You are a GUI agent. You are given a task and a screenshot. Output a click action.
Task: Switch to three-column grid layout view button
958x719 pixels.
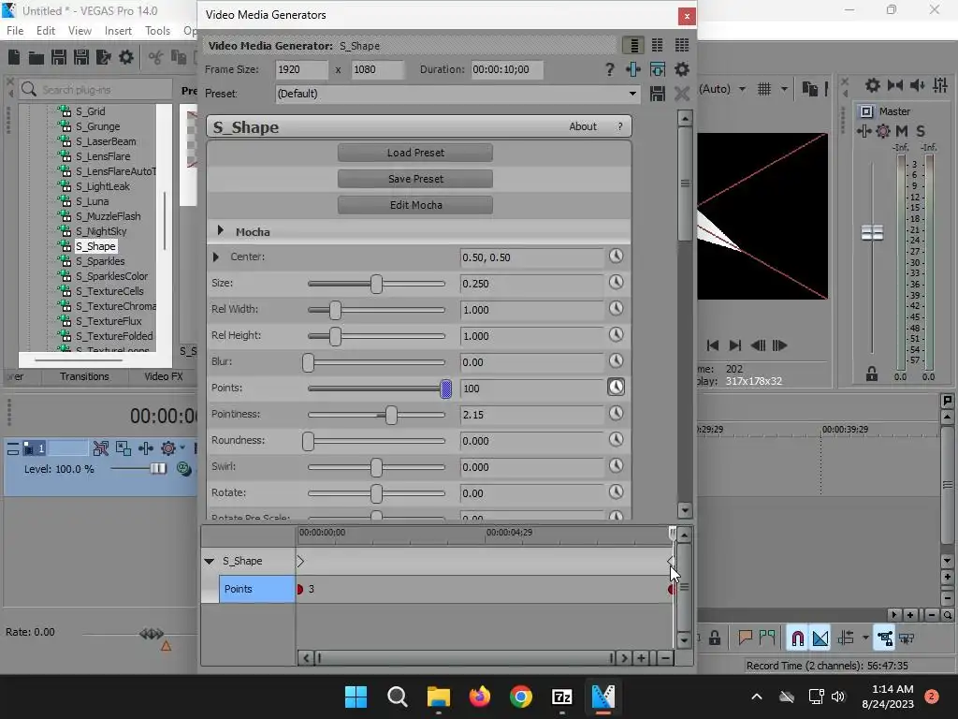(x=682, y=45)
